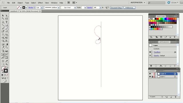
Task: Open the 2 pt. Oval brush dropdown
Action: pos(75,7)
